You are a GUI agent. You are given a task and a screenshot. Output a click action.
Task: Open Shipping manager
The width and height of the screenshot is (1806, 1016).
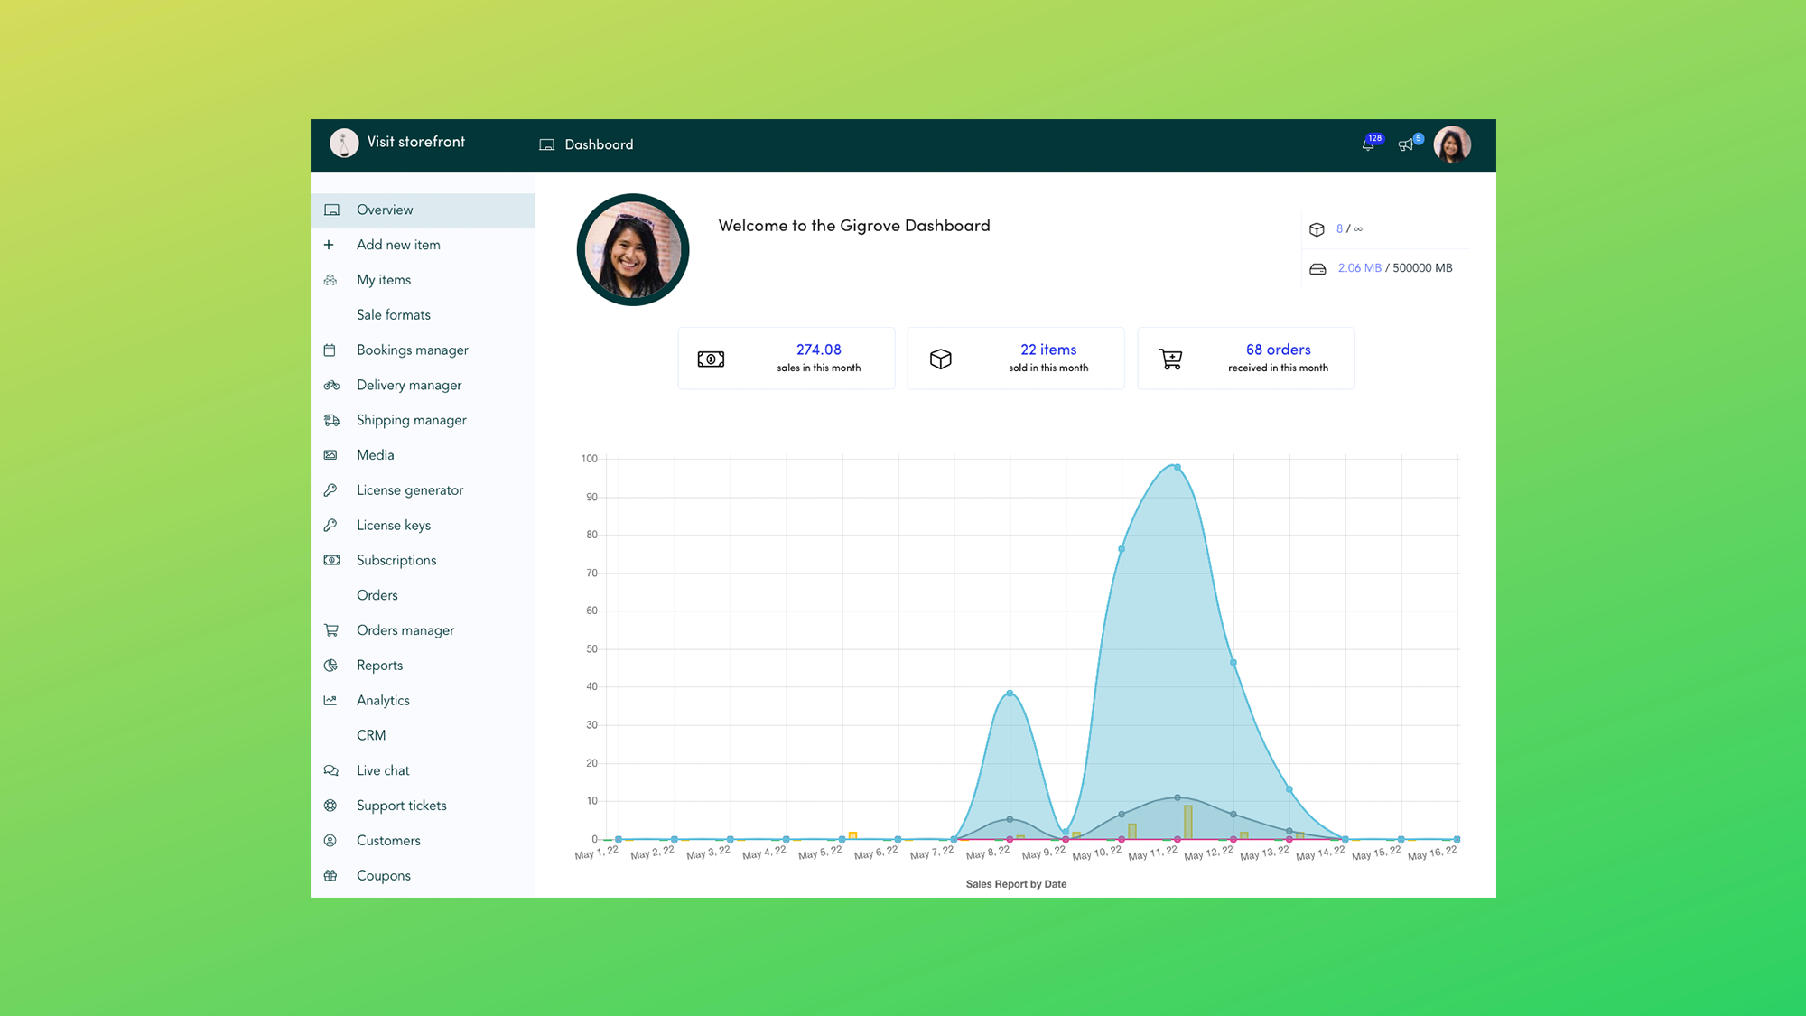tap(412, 421)
